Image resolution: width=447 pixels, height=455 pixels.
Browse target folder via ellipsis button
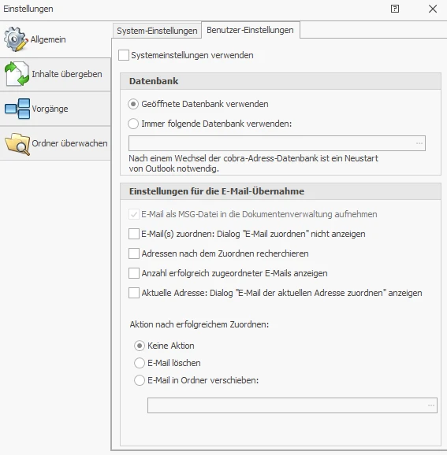(431, 405)
